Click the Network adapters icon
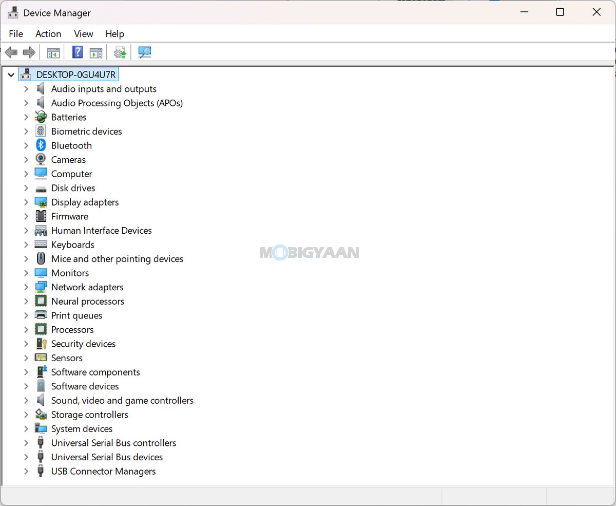Image resolution: width=616 pixels, height=506 pixels. 41,287
